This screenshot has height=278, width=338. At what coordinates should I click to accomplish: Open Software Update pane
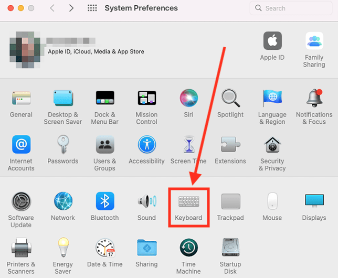tap(21, 202)
